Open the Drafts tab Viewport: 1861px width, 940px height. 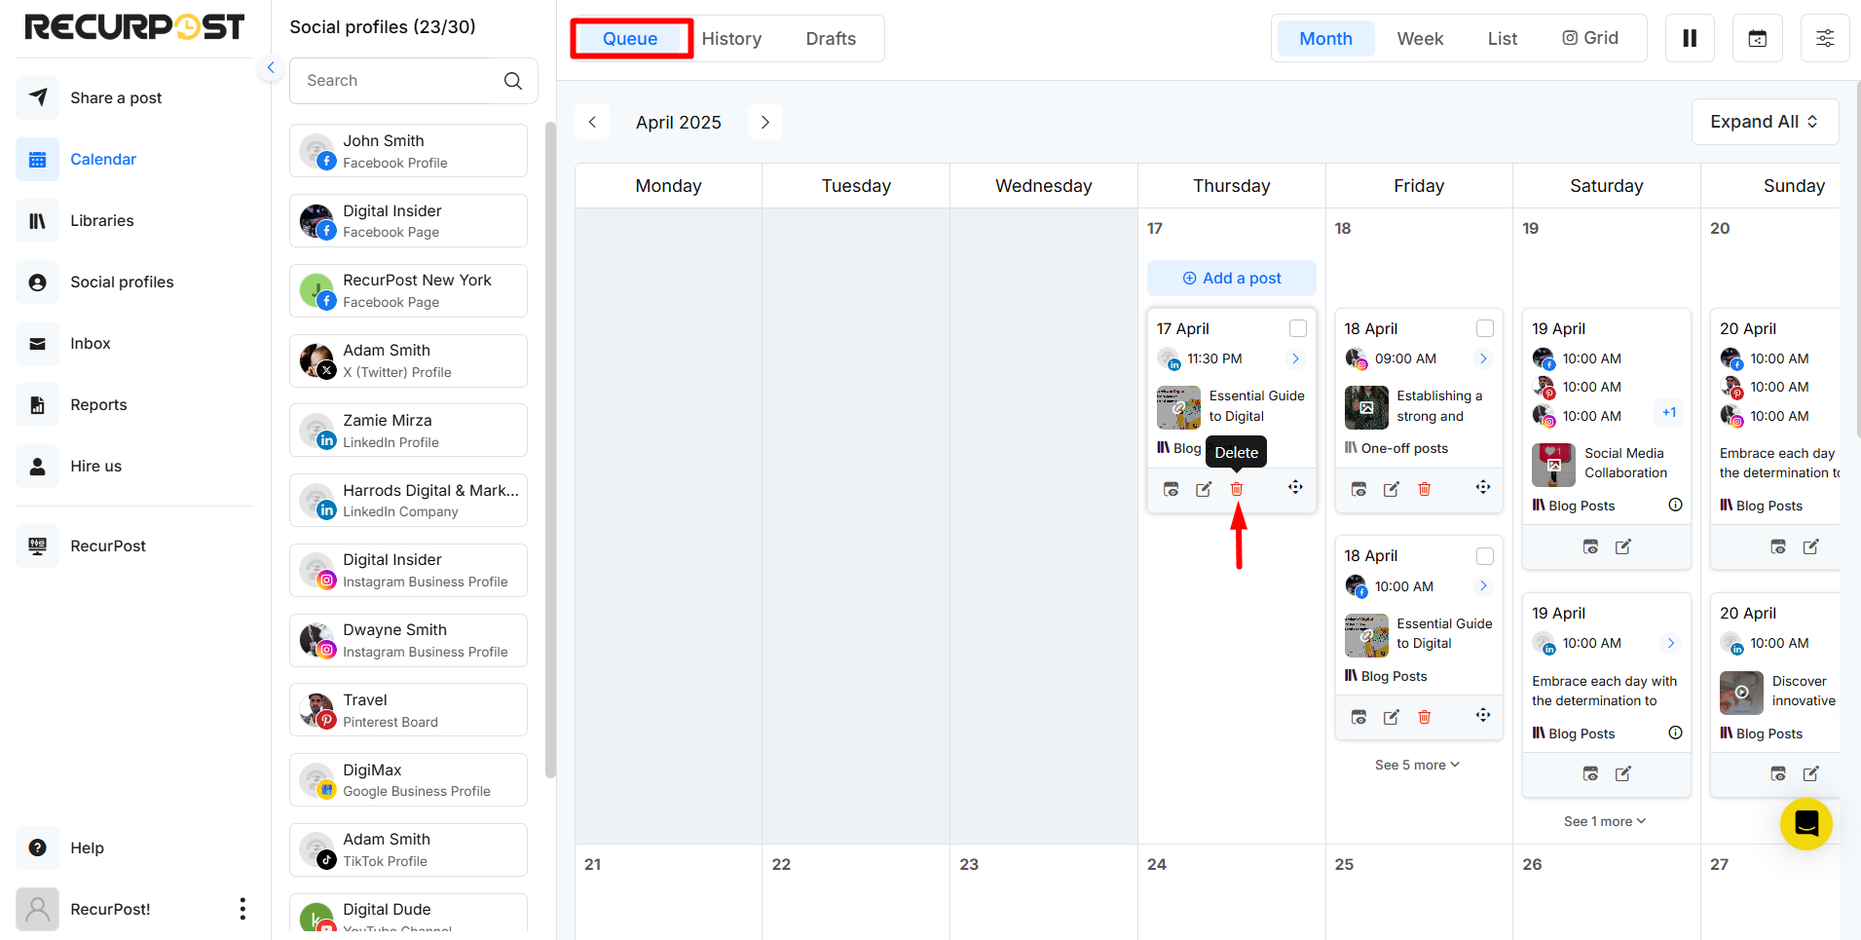831,39
